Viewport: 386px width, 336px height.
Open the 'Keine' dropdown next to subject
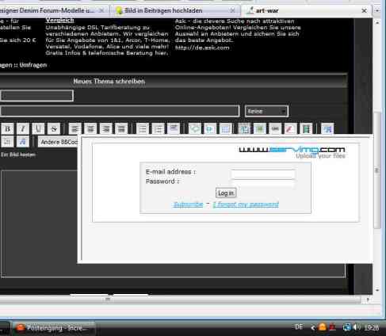coord(266,111)
